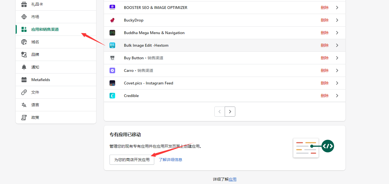Screen dimensions: 389x184
Task: Click the Credible app name
Action: [x=131, y=96]
